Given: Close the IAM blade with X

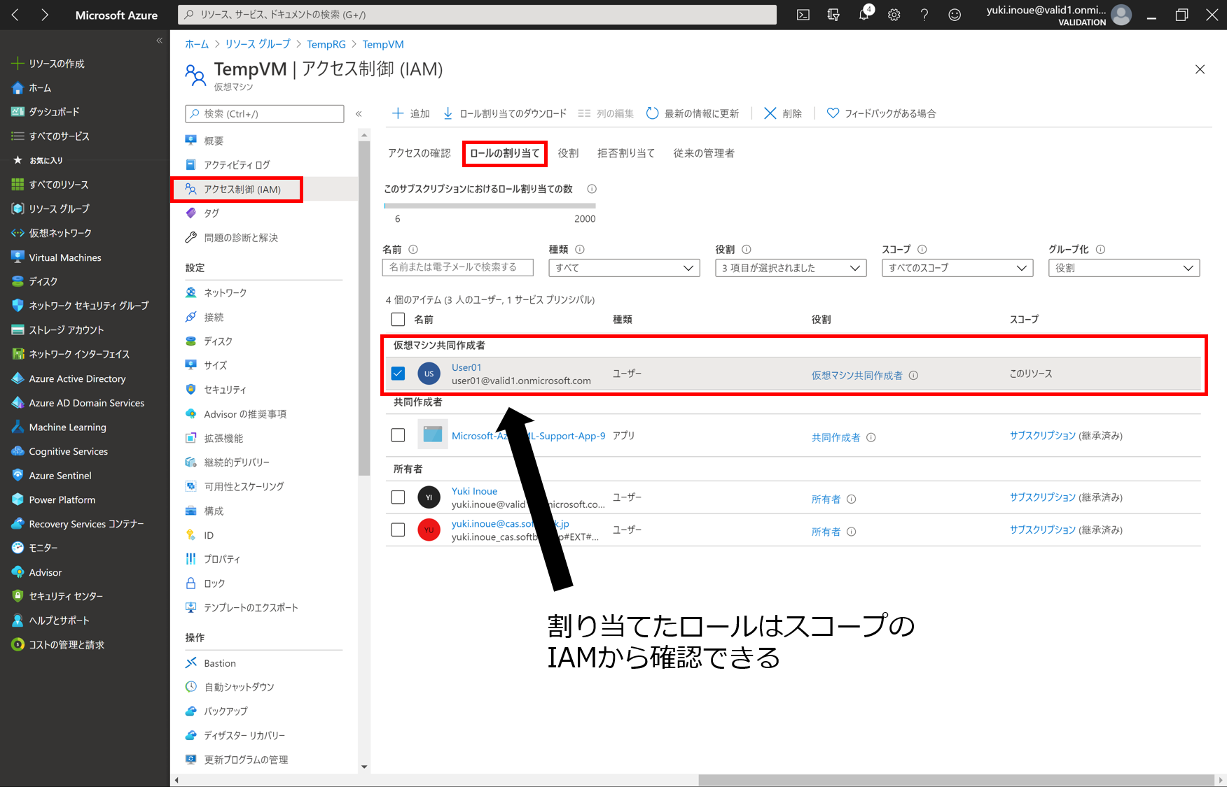Looking at the screenshot, I should click(1200, 69).
